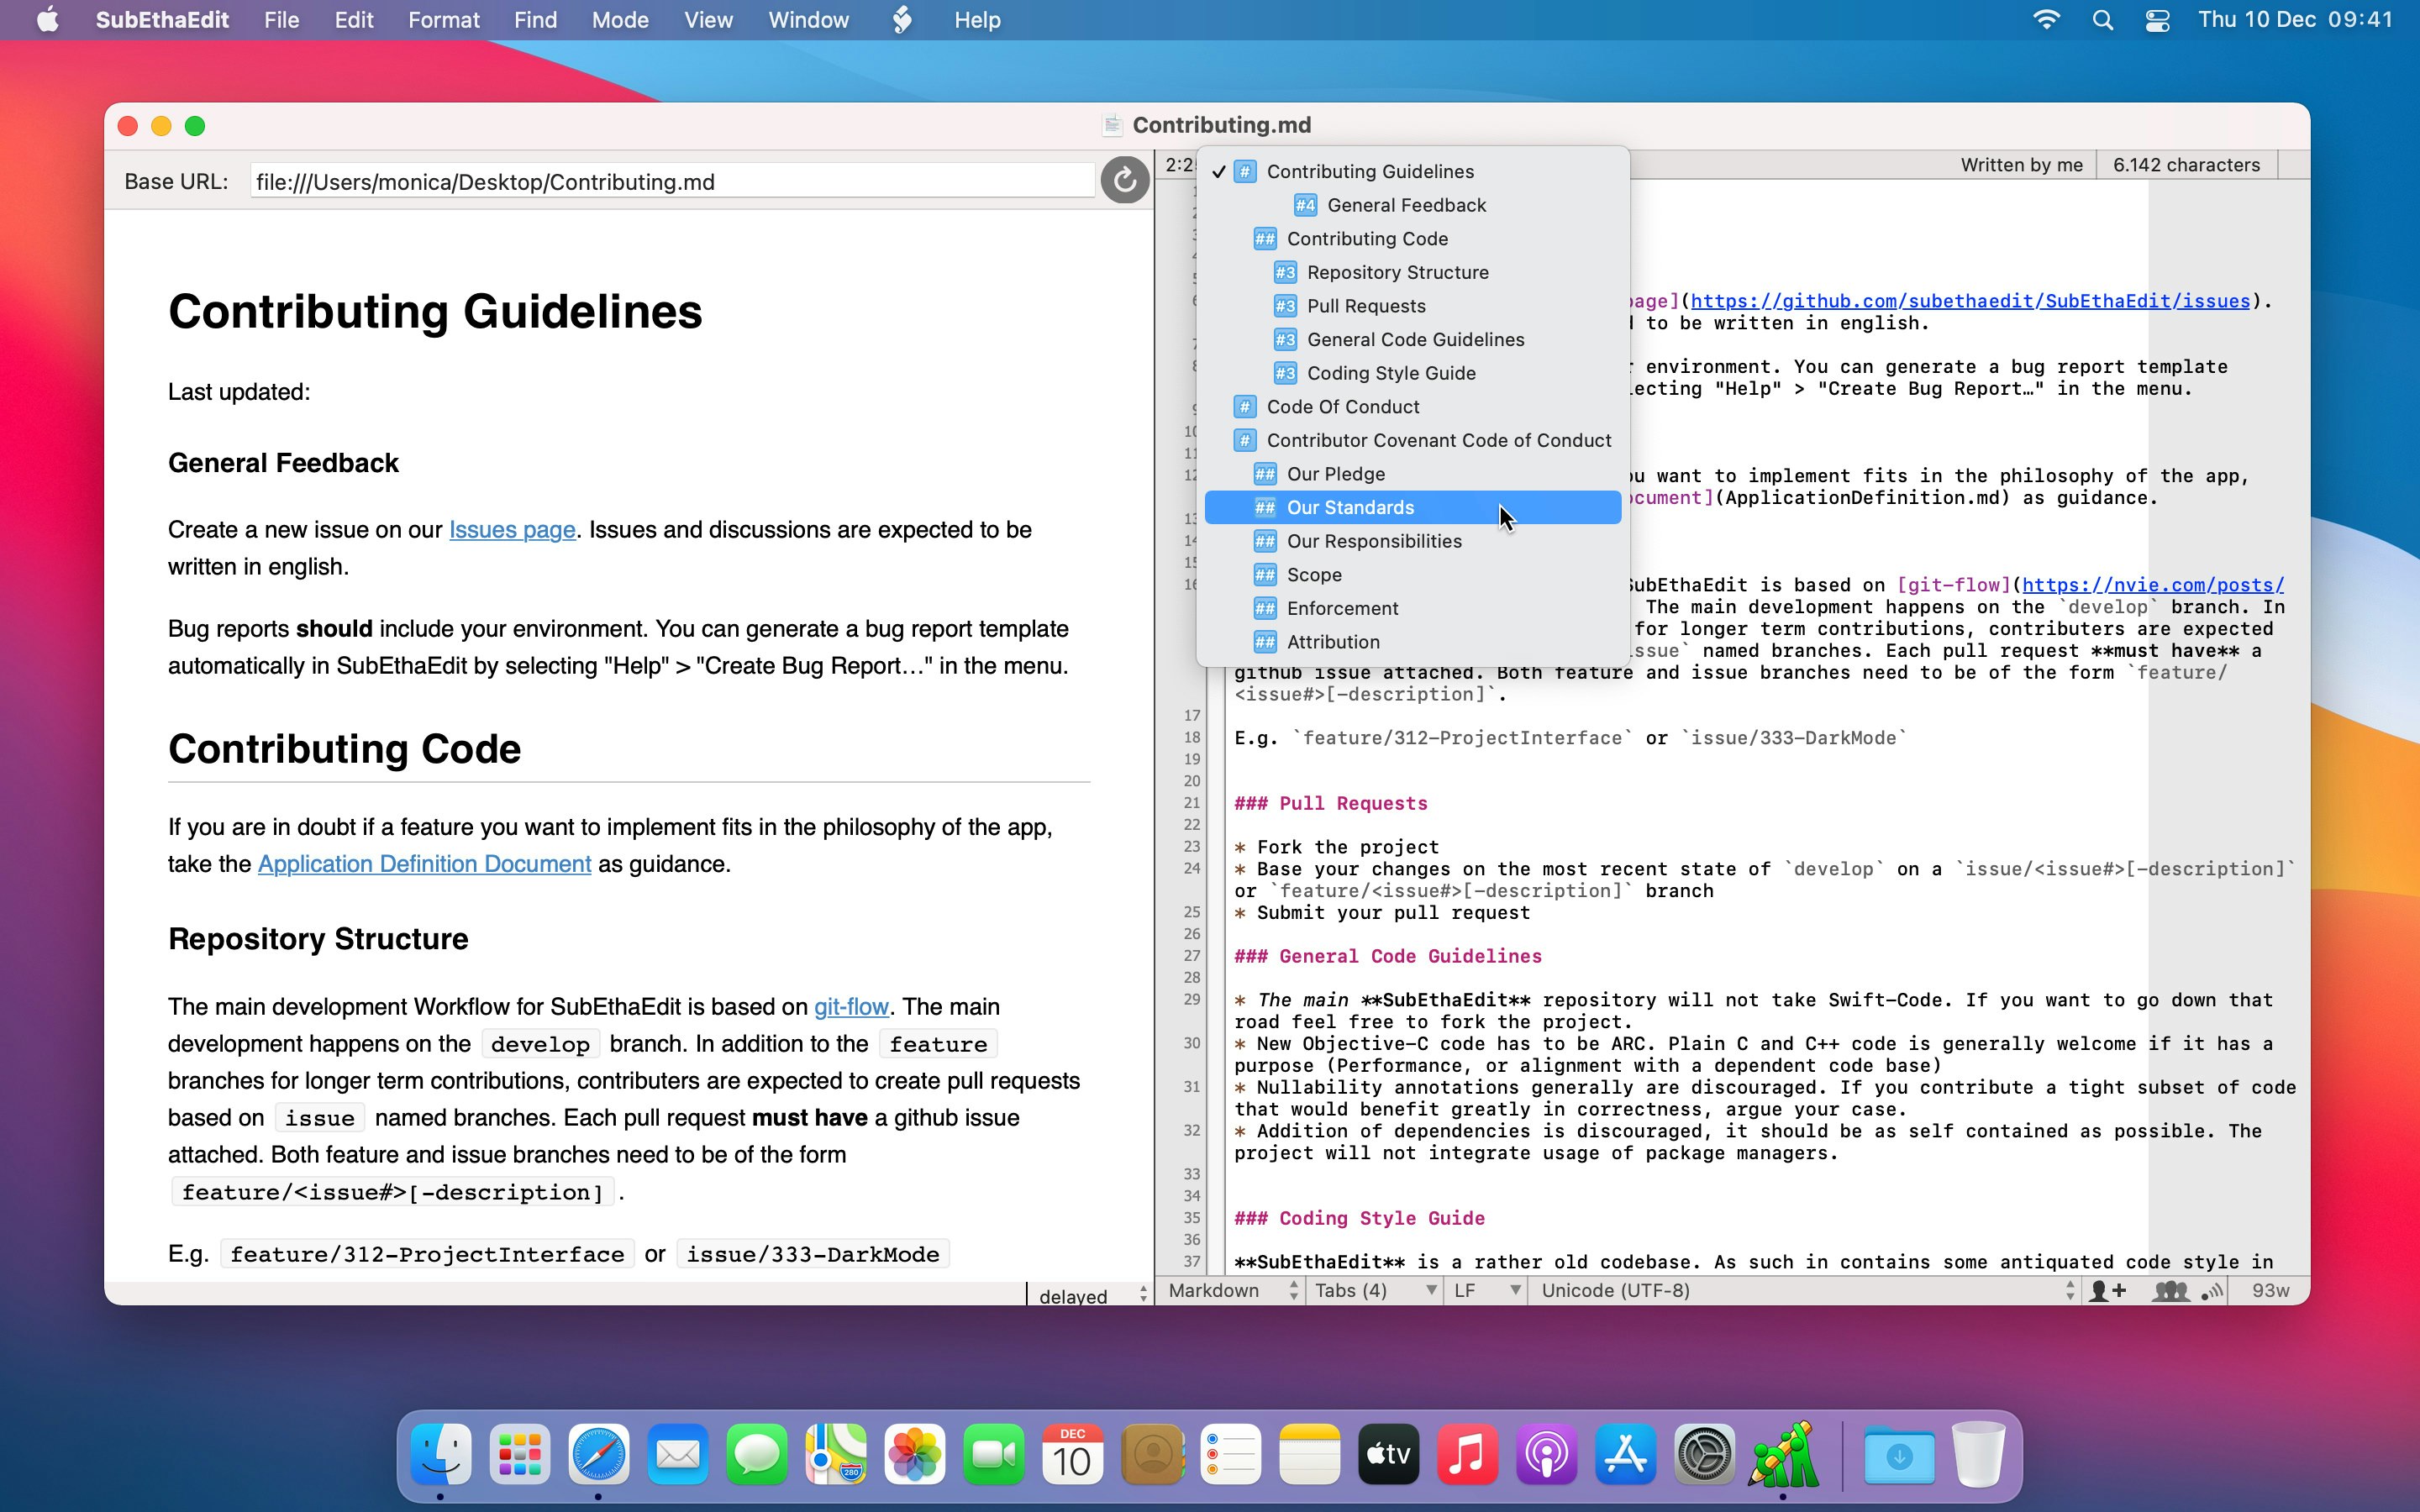The image size is (2420, 1512).
Task: Open Control Center in the menu bar
Action: [x=2157, y=20]
